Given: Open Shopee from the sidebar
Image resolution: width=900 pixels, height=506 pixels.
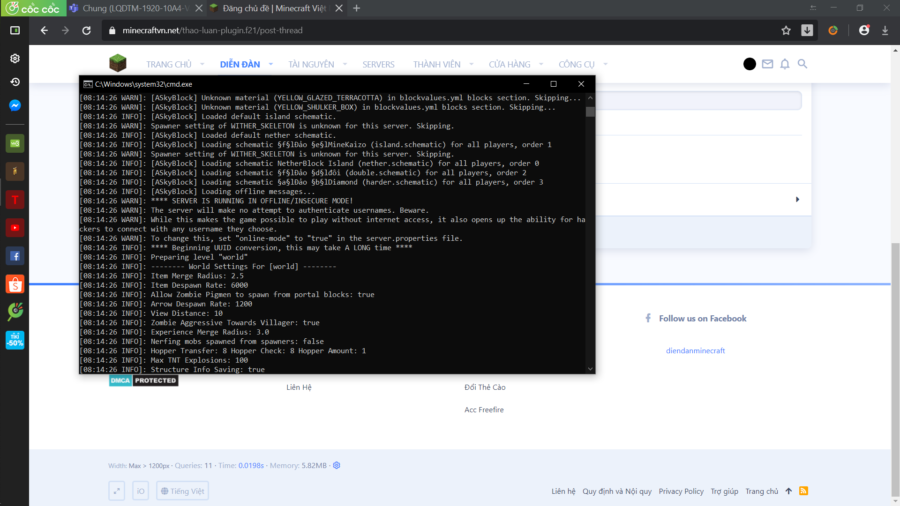Looking at the screenshot, I should (x=15, y=284).
